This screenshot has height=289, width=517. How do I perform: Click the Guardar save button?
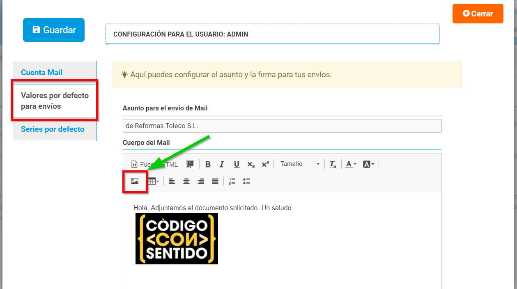pos(54,30)
